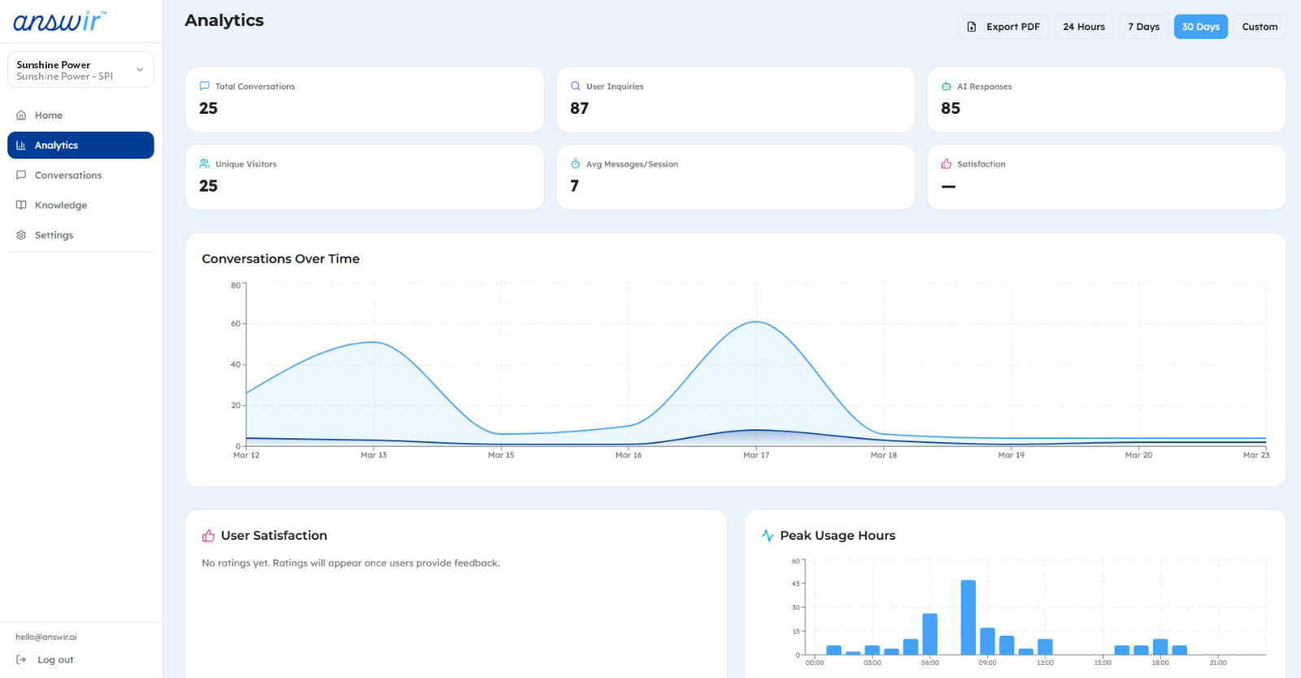The height and width of the screenshot is (678, 1301).
Task: Click the answir logo
Action: (59, 21)
